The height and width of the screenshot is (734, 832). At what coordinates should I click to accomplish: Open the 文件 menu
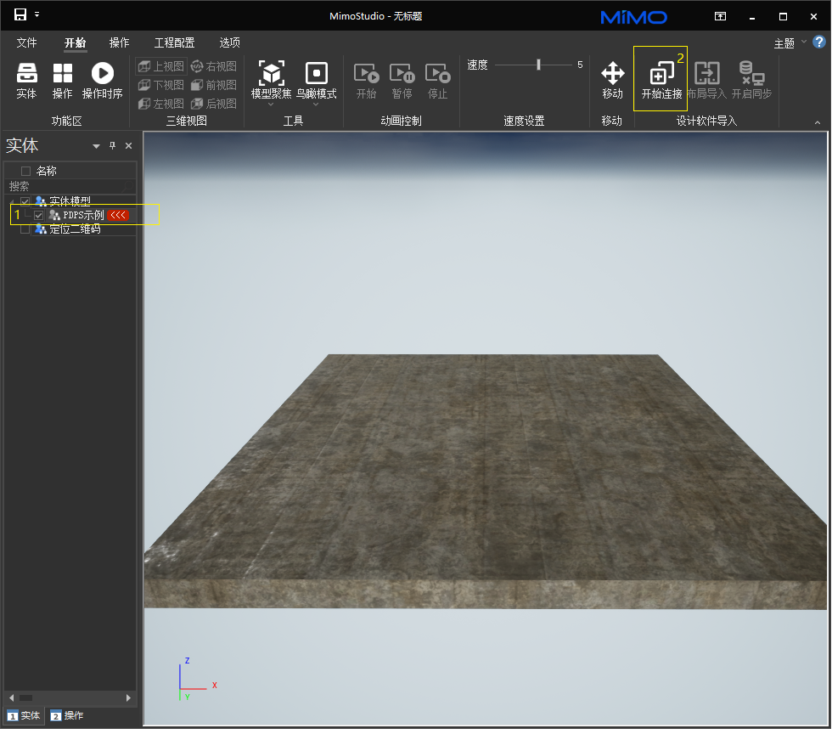pyautogui.click(x=27, y=42)
